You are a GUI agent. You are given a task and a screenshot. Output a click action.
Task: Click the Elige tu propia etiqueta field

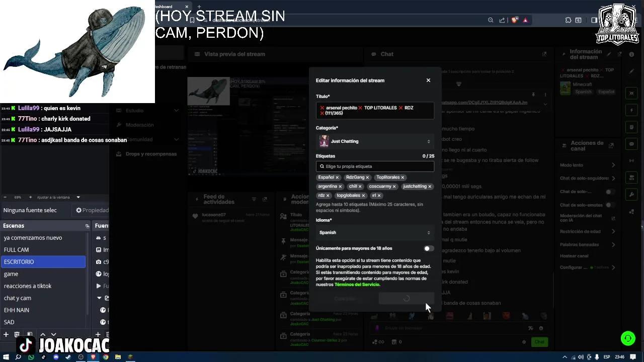pyautogui.click(x=375, y=166)
